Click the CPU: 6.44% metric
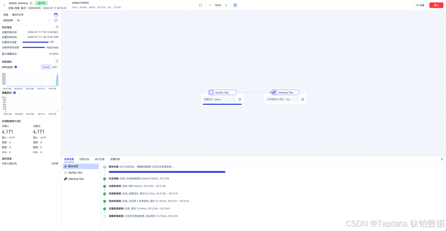Viewport: 446px width, 231px height. [79, 7]
